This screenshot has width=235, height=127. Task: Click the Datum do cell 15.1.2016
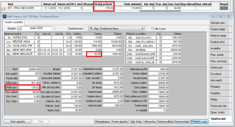tap(63, 8)
